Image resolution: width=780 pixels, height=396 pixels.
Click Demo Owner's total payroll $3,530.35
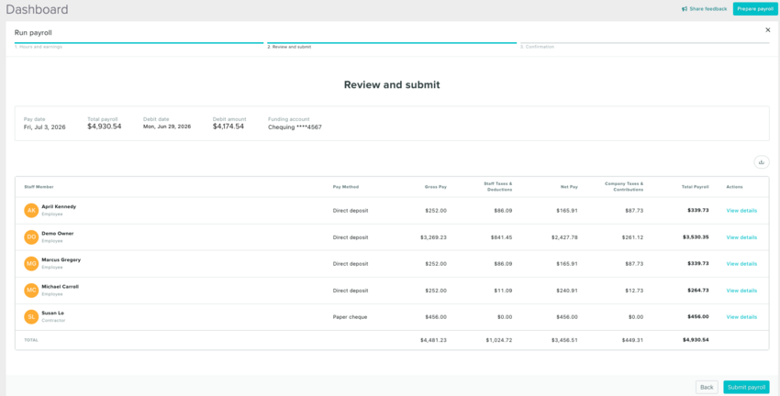(696, 237)
